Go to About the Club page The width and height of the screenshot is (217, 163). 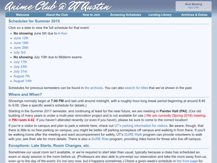click(57, 15)
